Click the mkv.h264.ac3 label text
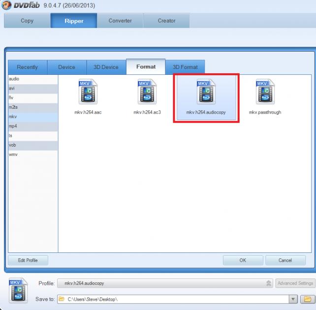 pos(147,112)
